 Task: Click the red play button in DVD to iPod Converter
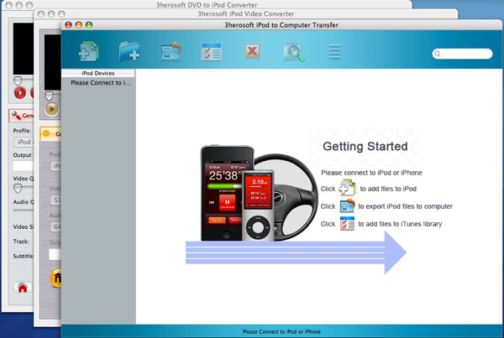point(20,93)
